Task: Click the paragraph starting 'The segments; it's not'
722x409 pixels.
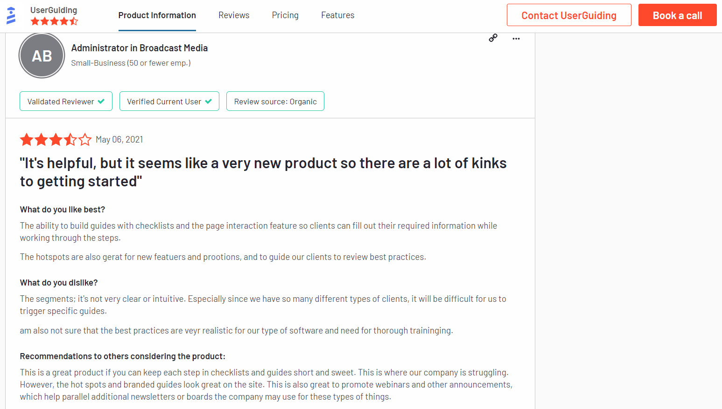Action: pyautogui.click(x=263, y=305)
